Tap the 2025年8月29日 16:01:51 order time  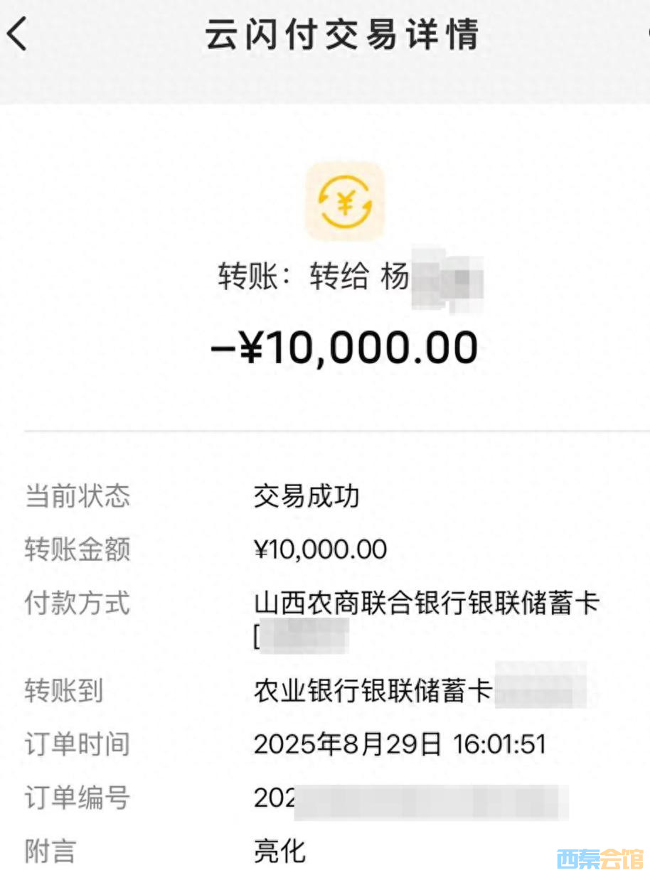coord(400,744)
